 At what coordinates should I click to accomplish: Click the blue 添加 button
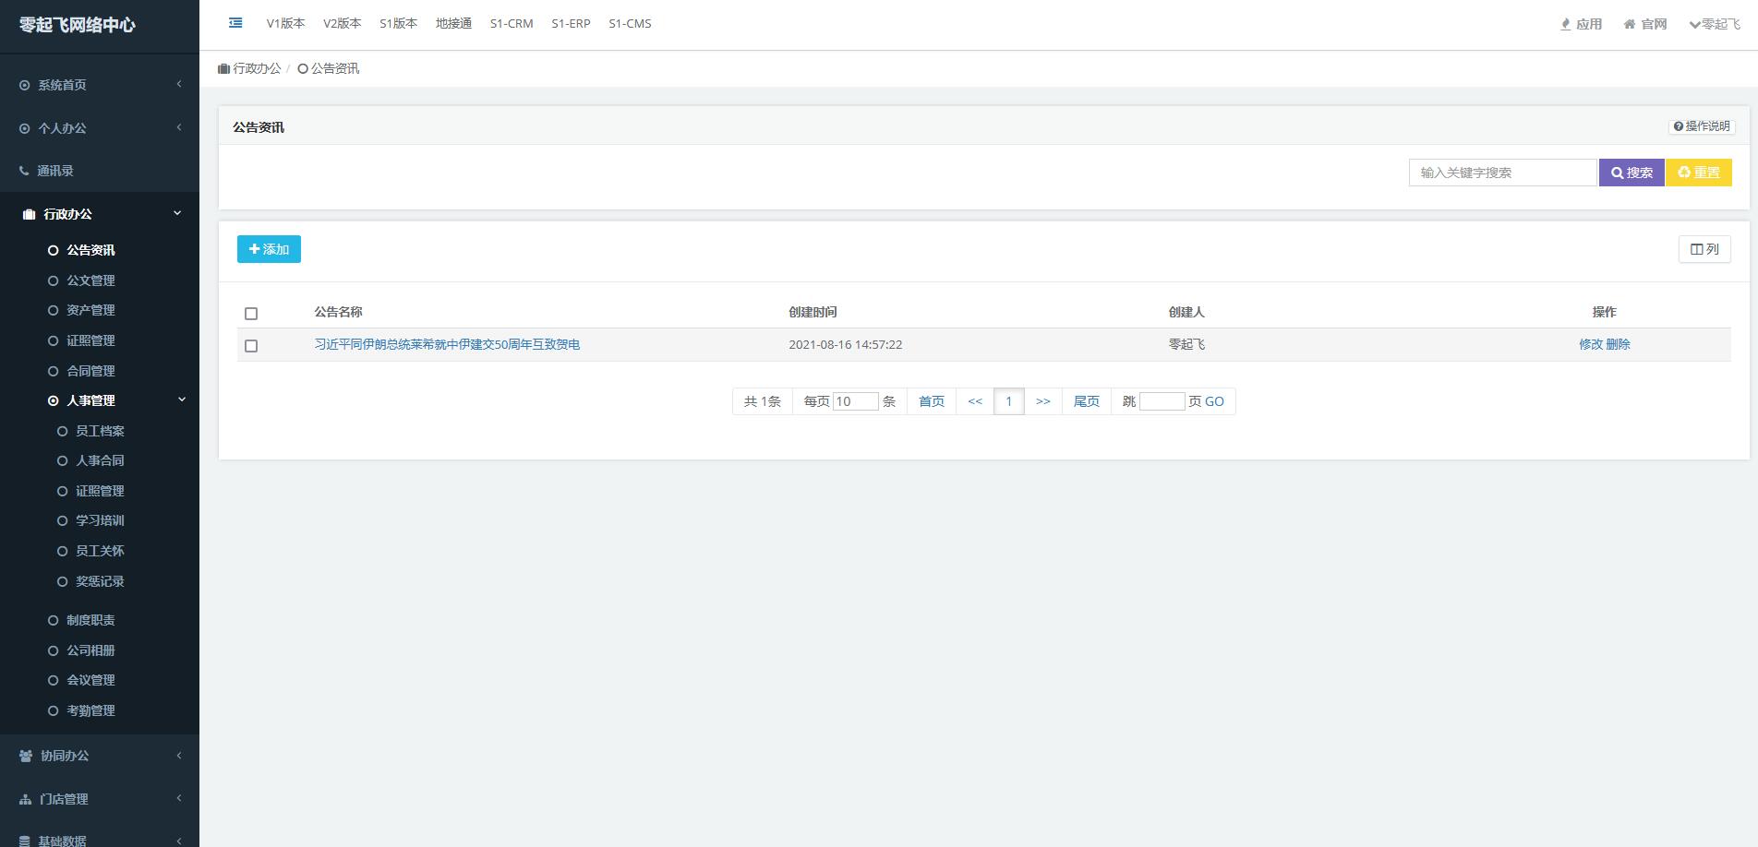point(269,249)
